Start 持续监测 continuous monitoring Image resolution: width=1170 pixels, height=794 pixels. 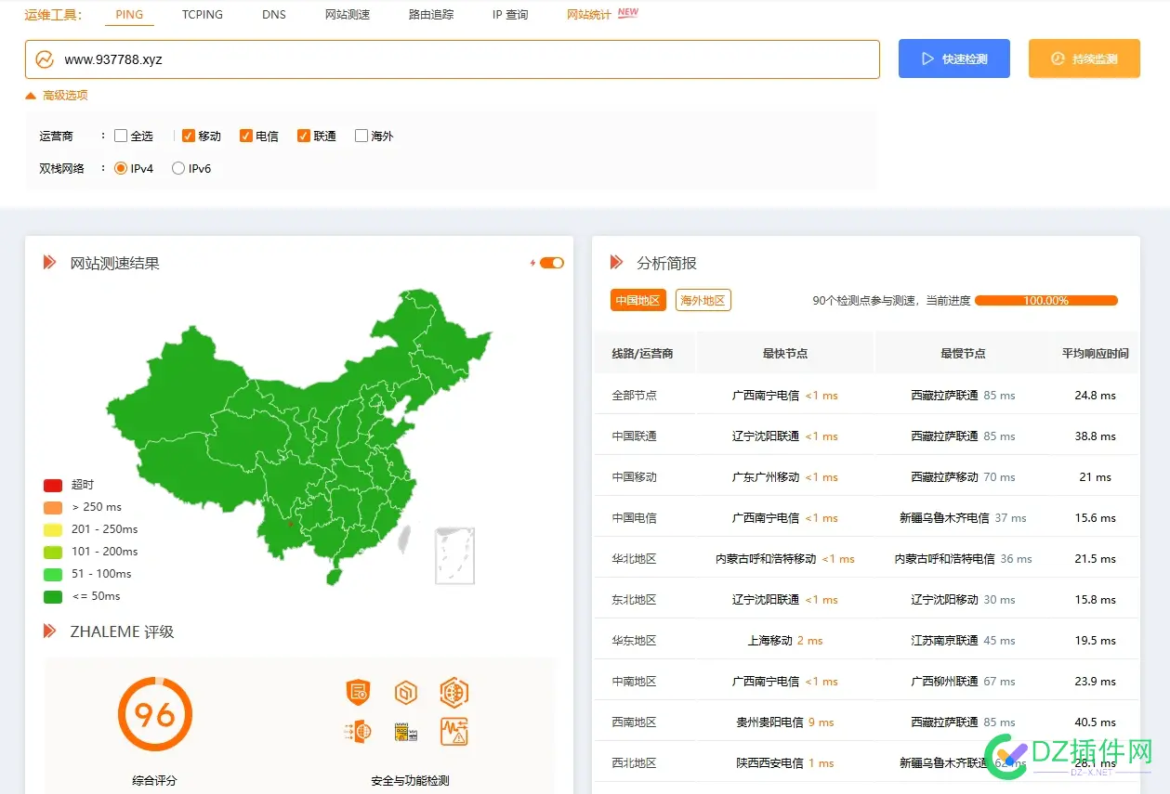[1084, 58]
